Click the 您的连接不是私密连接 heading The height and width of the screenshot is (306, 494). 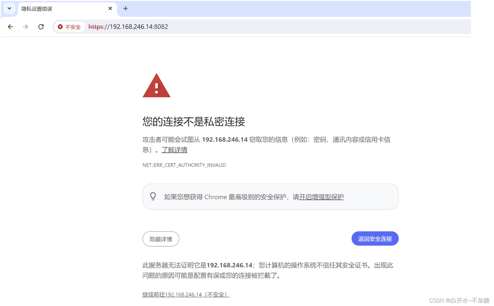tap(194, 122)
